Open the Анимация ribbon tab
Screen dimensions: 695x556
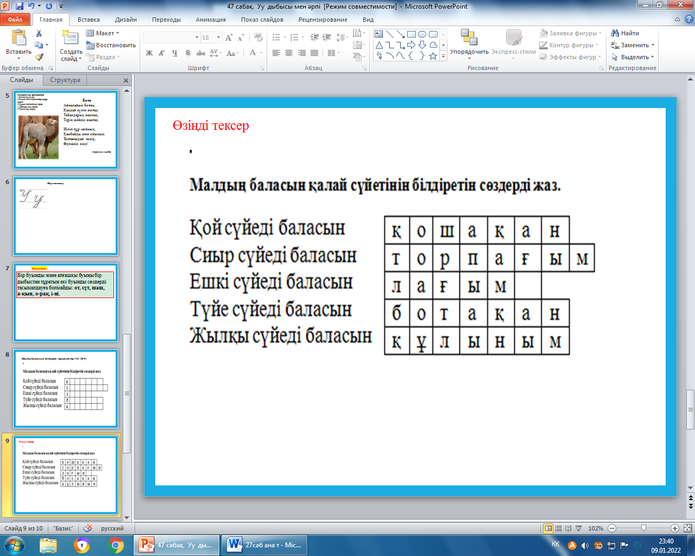point(211,20)
